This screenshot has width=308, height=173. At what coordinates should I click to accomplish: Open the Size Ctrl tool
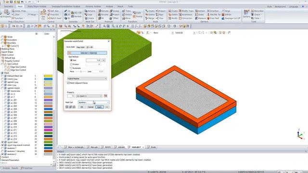pos(43,14)
